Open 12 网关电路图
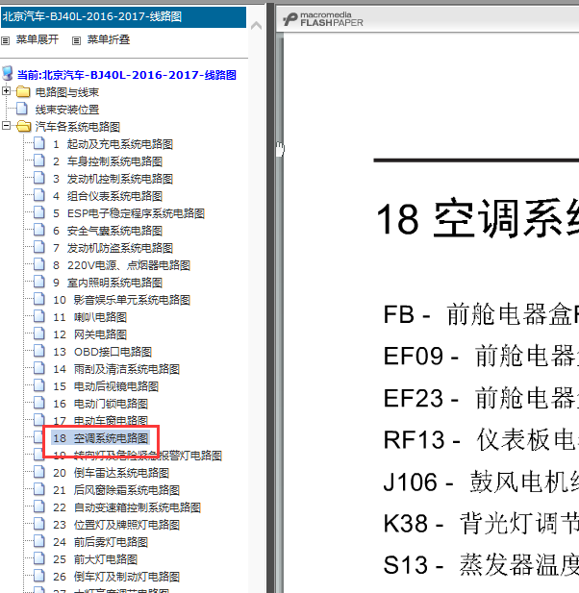Viewport: 579px width, 593px height. tap(90, 334)
